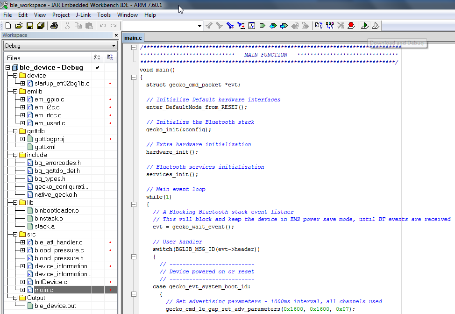The image size is (455, 314).
Task: Click the Toggle Bookmark green icon
Action: 262,26
